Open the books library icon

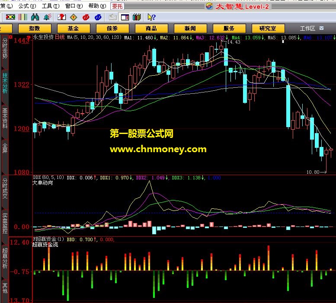[137, 17]
